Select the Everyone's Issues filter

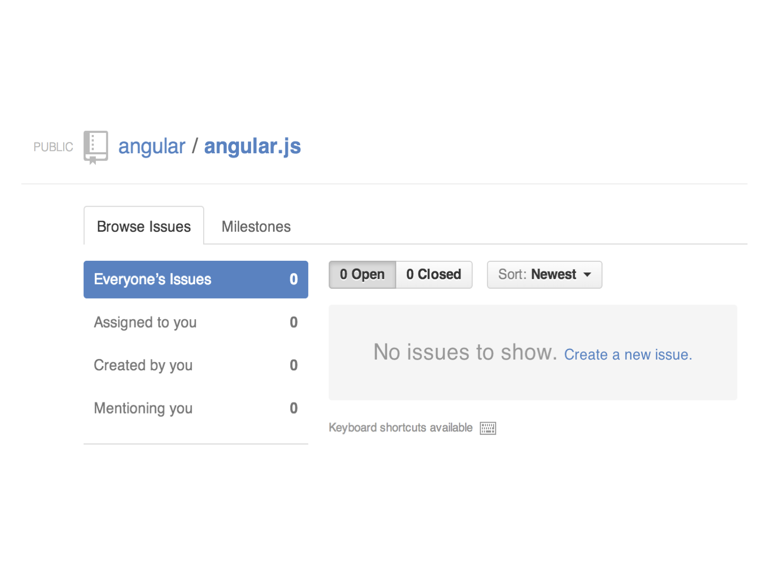pyautogui.click(x=196, y=279)
